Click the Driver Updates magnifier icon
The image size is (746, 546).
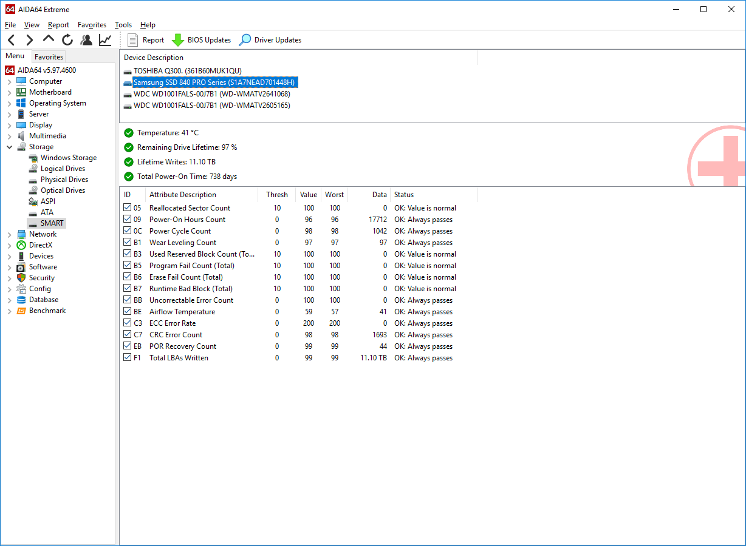(x=245, y=40)
